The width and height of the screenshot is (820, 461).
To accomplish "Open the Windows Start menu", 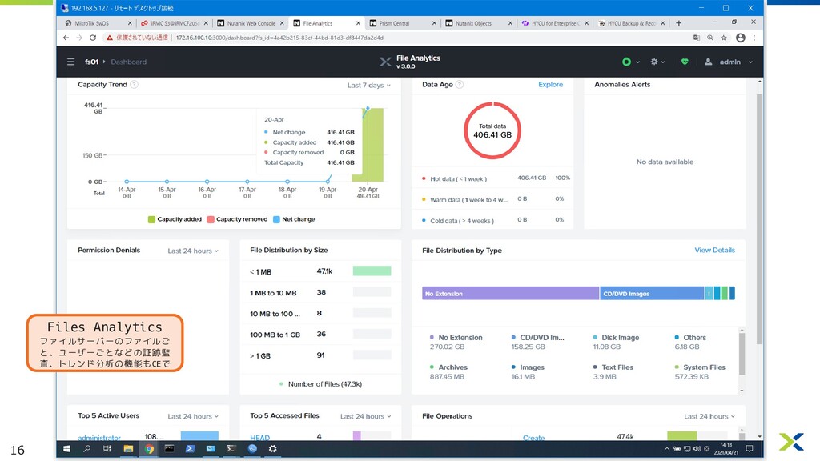I will click(67, 448).
